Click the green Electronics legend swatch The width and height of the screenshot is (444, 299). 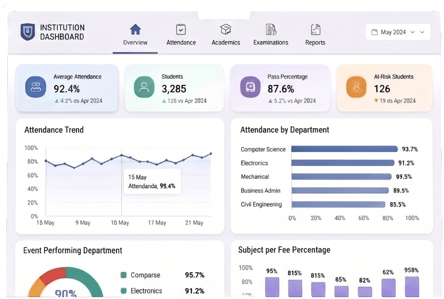point(123,291)
